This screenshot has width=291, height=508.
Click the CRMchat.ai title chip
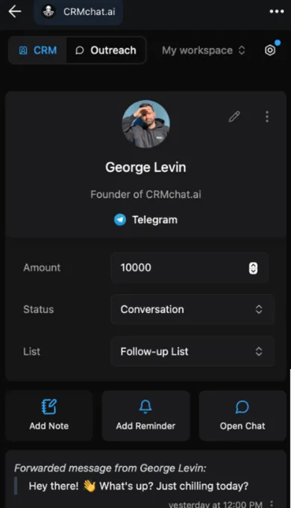[78, 12]
